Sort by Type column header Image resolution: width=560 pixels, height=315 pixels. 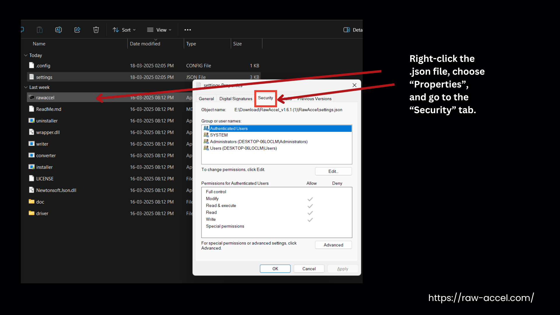coord(191,44)
